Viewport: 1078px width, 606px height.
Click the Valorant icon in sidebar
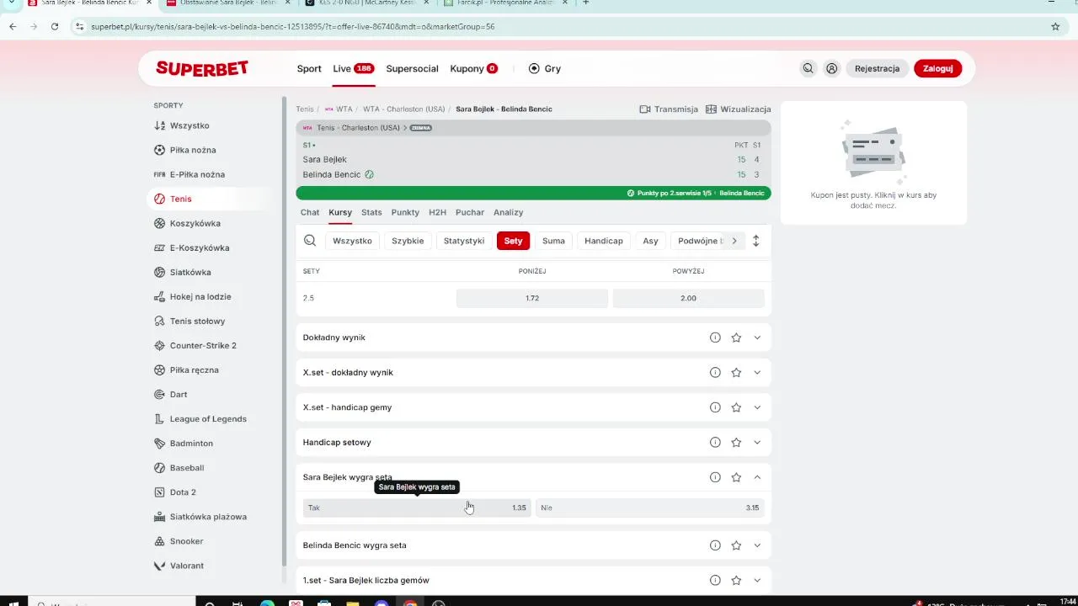(x=160, y=566)
